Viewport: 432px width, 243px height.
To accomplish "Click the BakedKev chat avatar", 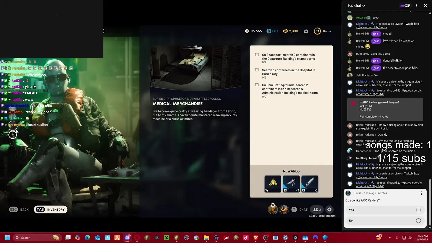I will [x=350, y=54].
